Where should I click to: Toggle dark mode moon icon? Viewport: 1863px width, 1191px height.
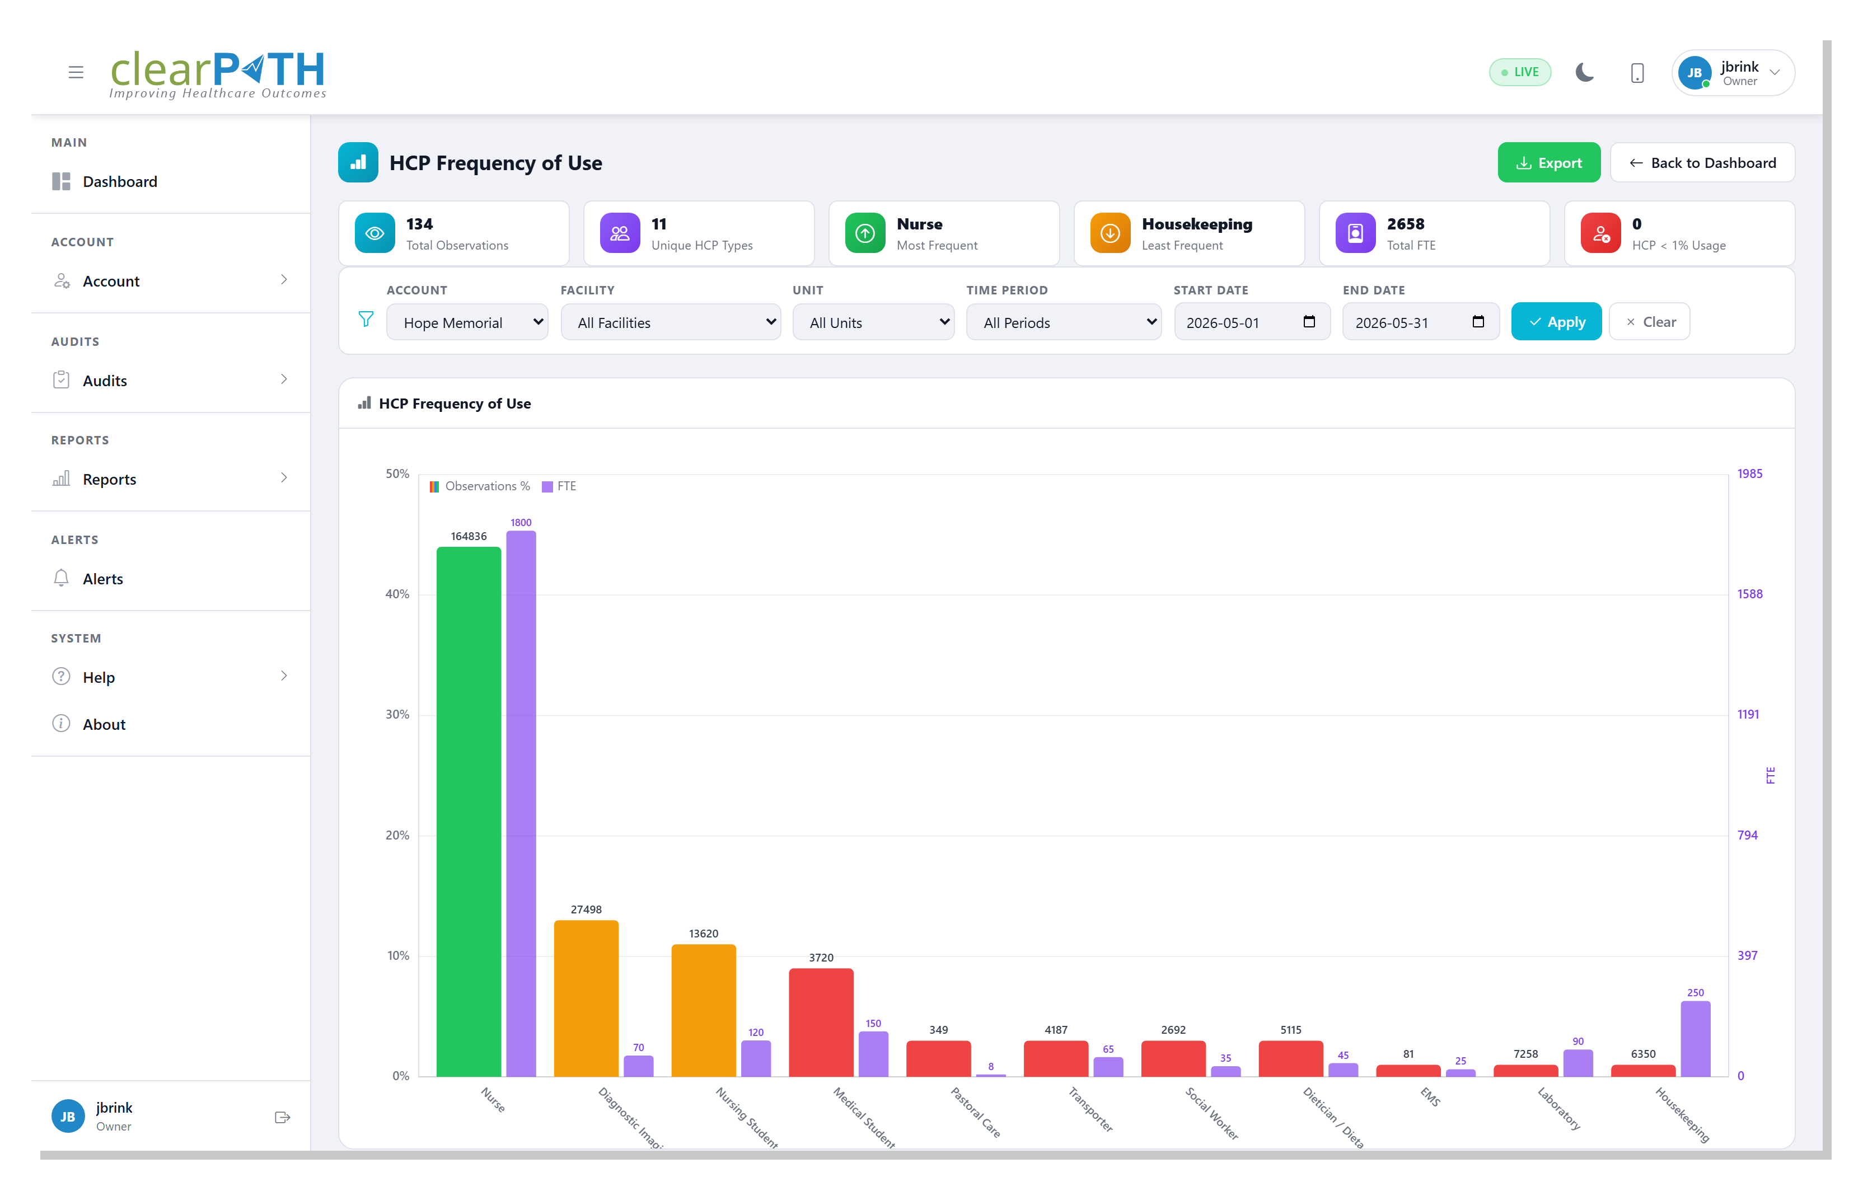pyautogui.click(x=1584, y=73)
